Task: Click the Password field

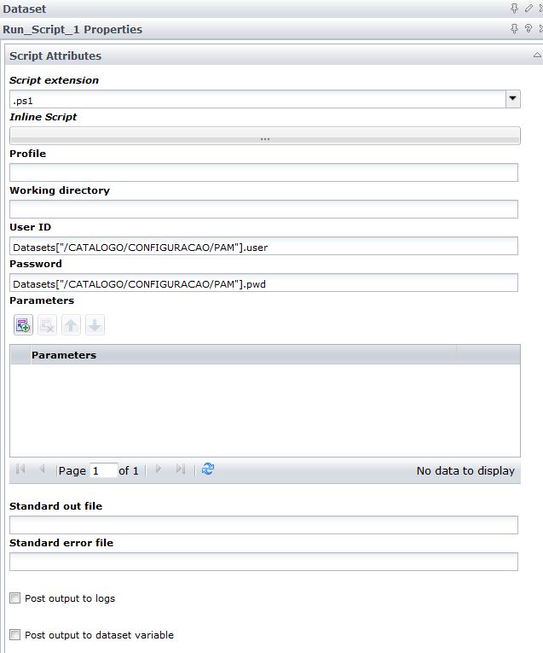Action: (263, 283)
